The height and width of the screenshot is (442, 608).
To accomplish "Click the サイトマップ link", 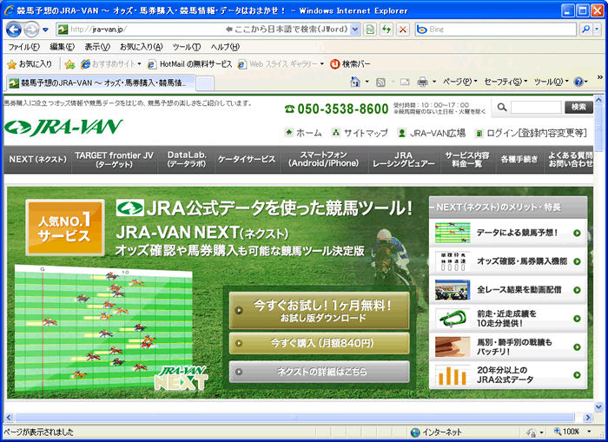I will click(360, 133).
